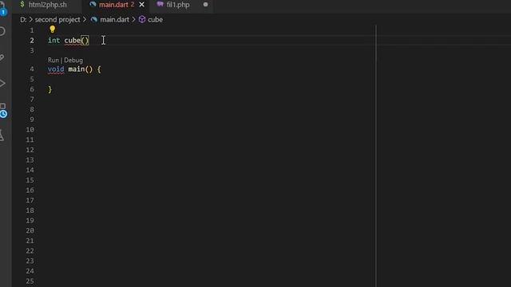Open the cube symbol breadcrumb
This screenshot has height=287, width=511.
(x=155, y=19)
